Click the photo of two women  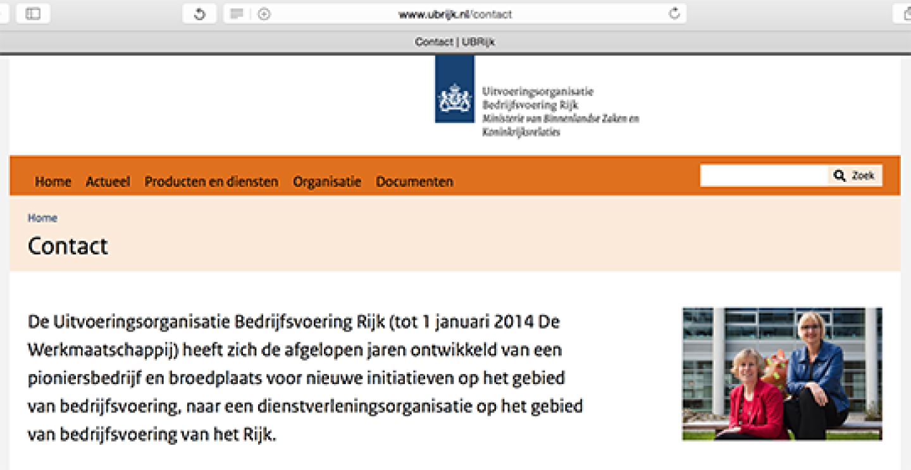pos(781,373)
